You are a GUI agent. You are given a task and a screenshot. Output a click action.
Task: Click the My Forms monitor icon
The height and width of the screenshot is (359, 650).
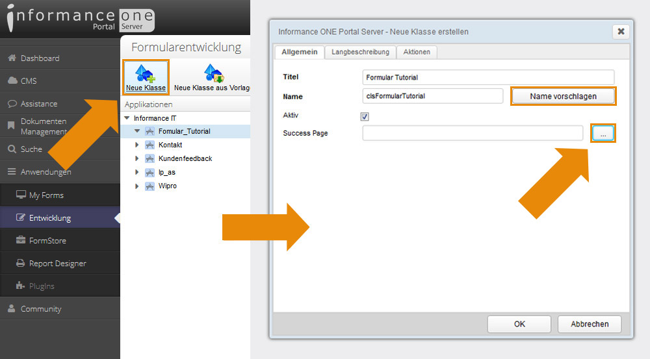tap(21, 195)
